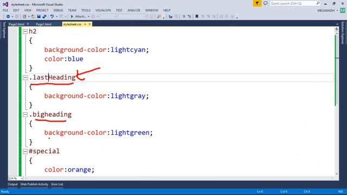347x195 pixels.
Task: Click the lightcyan value text
Action: pyautogui.click(x=128, y=50)
